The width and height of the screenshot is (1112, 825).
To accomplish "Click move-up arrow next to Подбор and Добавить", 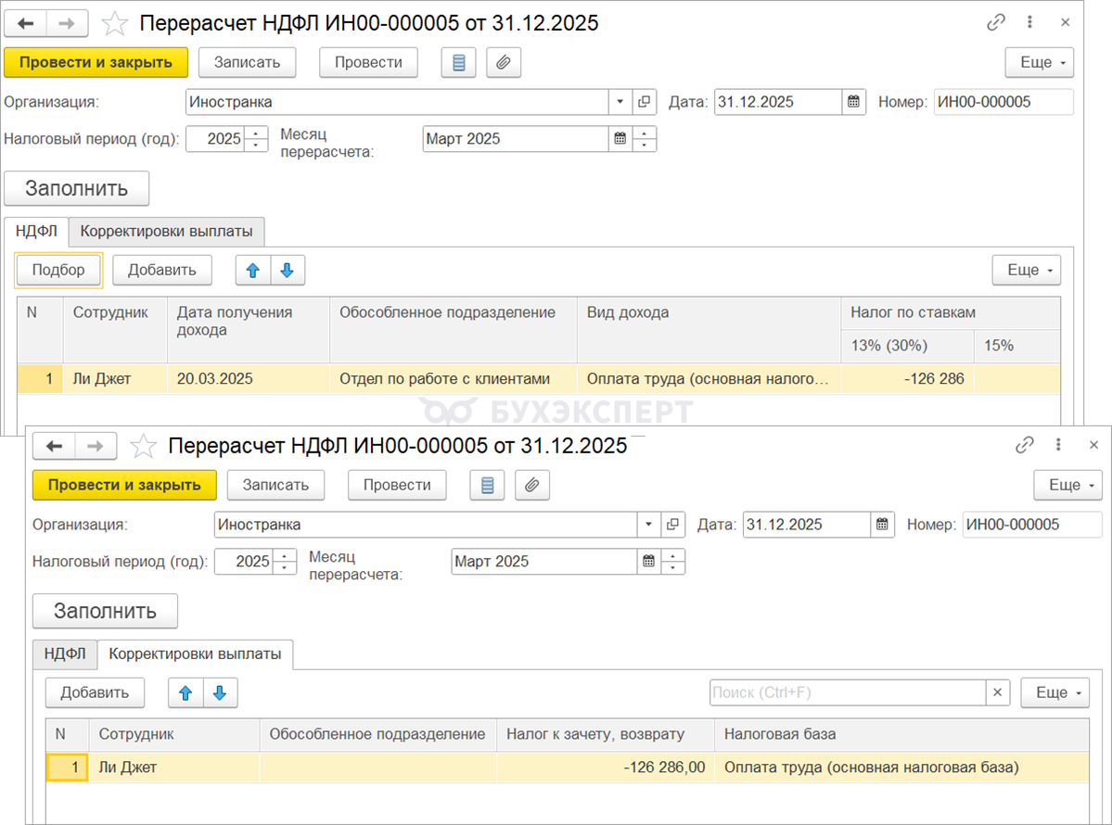I will pos(252,270).
